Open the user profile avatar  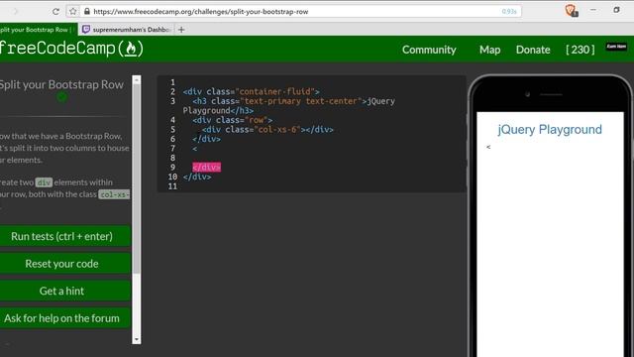click(616, 47)
